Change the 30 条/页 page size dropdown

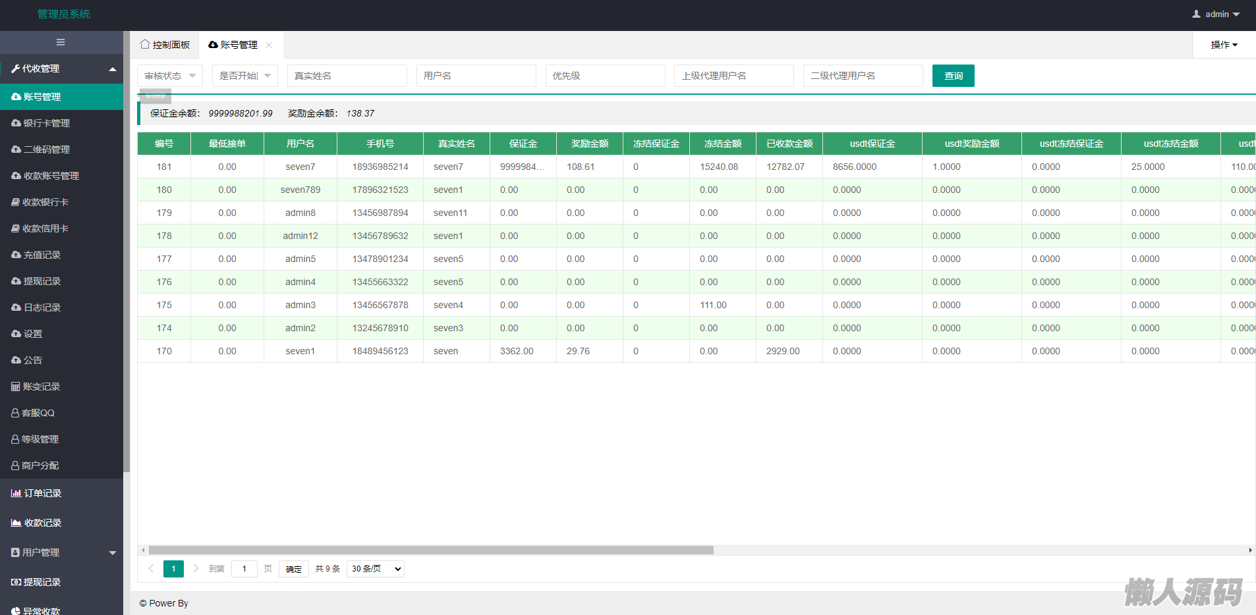375,569
